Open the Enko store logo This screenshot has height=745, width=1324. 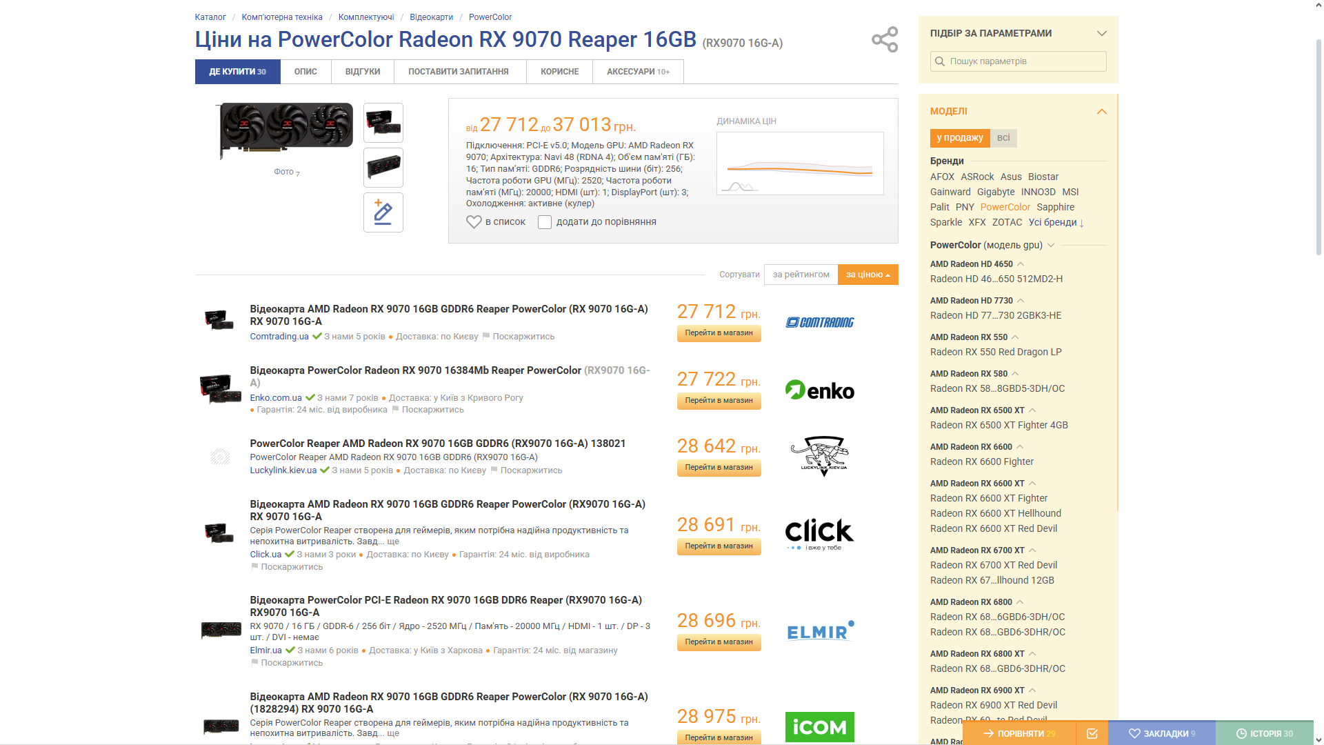pos(820,390)
